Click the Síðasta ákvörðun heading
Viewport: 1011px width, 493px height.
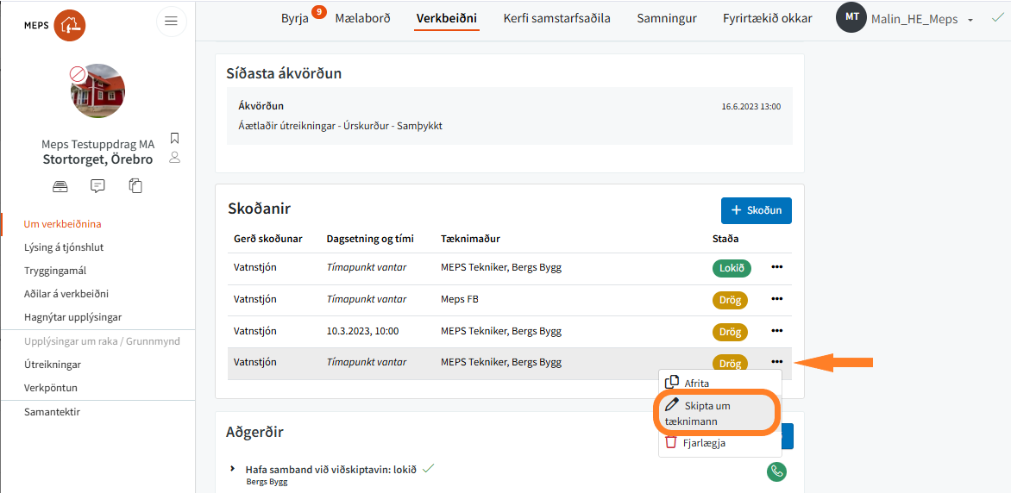[x=284, y=73]
